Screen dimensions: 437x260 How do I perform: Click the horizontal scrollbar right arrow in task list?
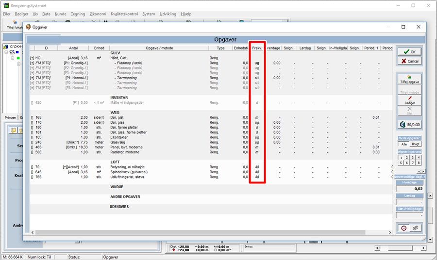(x=390, y=232)
